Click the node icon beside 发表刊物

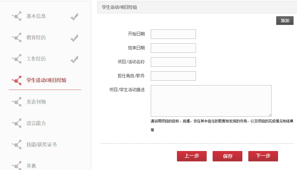click(17, 102)
